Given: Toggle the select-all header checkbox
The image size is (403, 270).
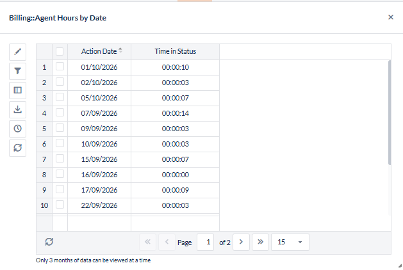Looking at the screenshot, I should [60, 51].
